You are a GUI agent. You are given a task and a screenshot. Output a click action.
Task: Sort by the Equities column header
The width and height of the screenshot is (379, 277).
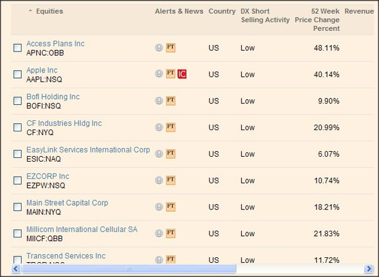click(49, 11)
